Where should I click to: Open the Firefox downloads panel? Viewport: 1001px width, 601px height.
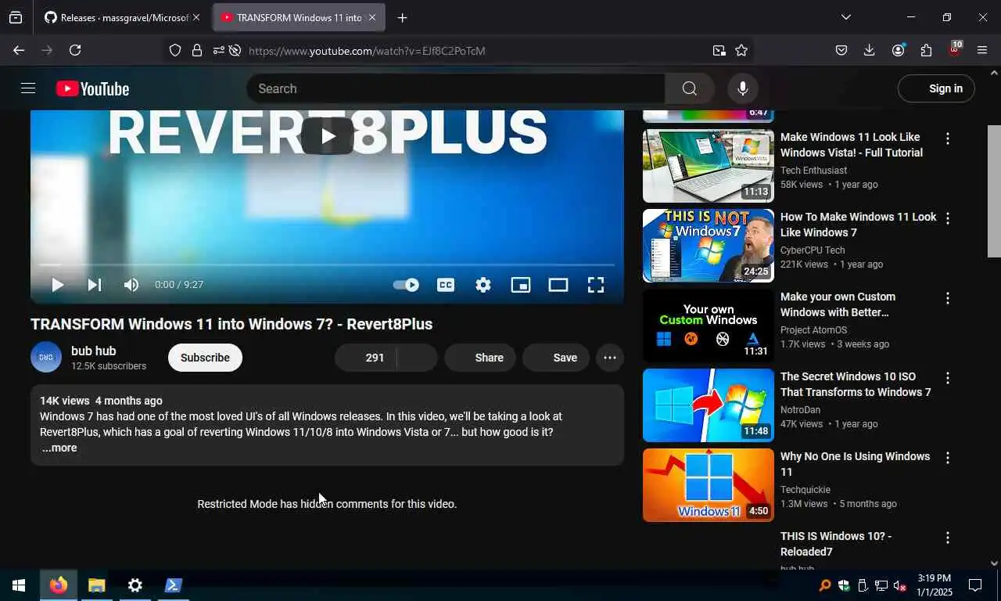point(869,50)
